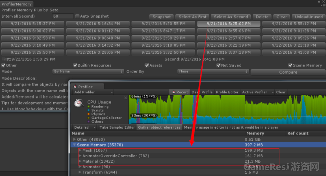
Task: Toggle the Rendering color legend square
Action: (x=89, y=107)
